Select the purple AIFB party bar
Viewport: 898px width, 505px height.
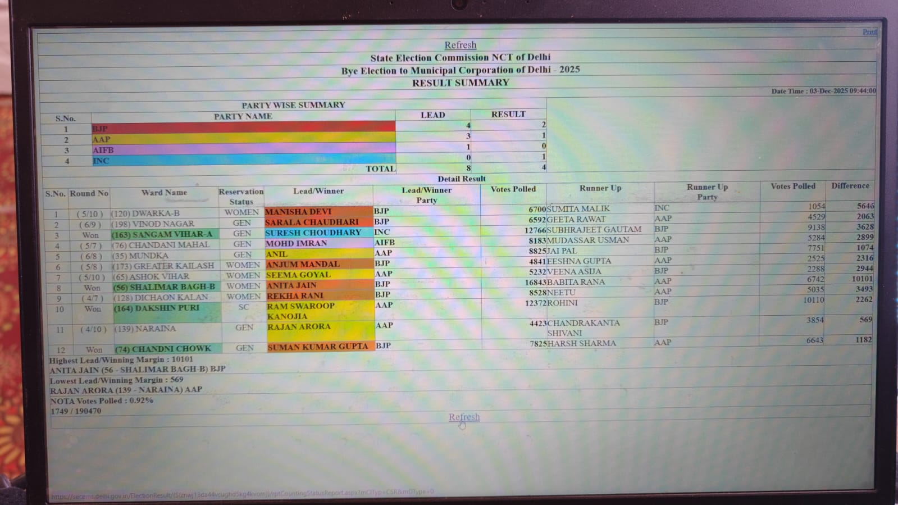tap(243, 150)
